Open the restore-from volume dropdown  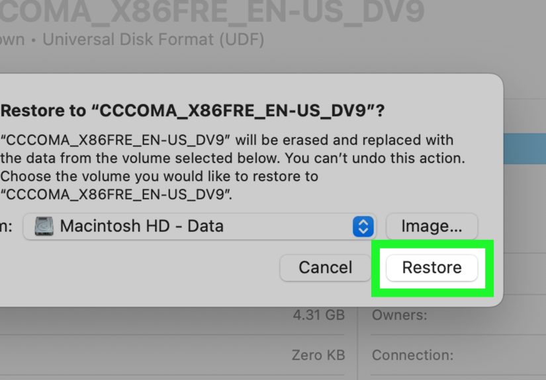click(x=199, y=227)
